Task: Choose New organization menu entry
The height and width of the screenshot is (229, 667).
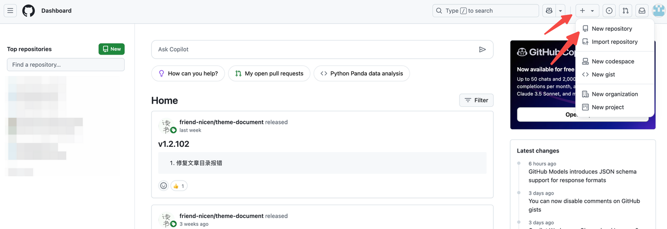Action: click(x=614, y=94)
